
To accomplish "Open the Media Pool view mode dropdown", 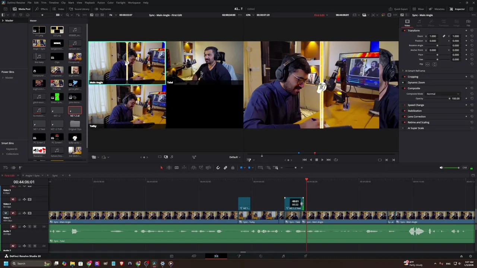I will (x=59, y=15).
